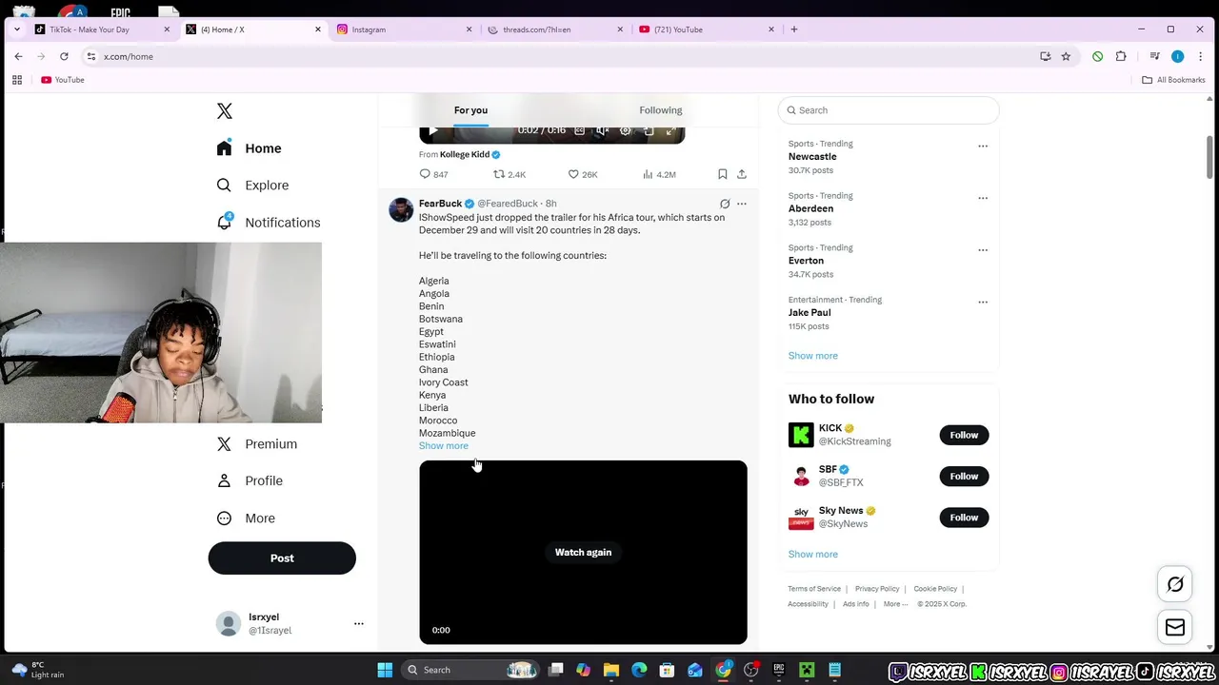
Task: Follow the Sky News account
Action: [964, 518]
